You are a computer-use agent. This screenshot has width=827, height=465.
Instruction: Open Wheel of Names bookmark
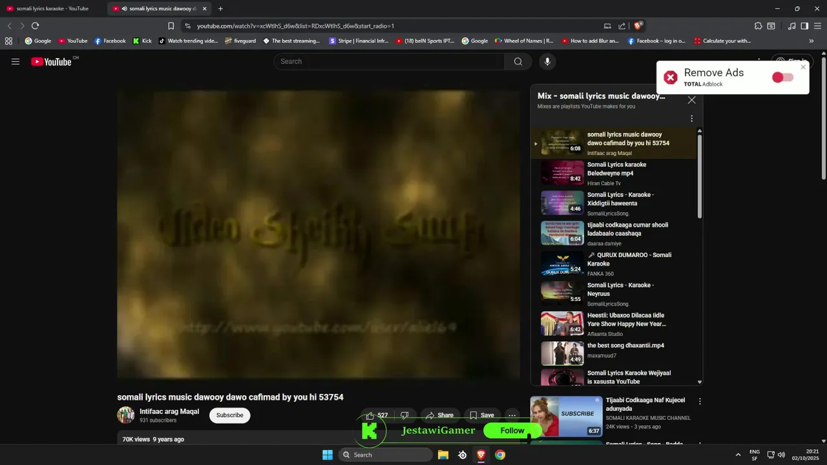tap(524, 41)
